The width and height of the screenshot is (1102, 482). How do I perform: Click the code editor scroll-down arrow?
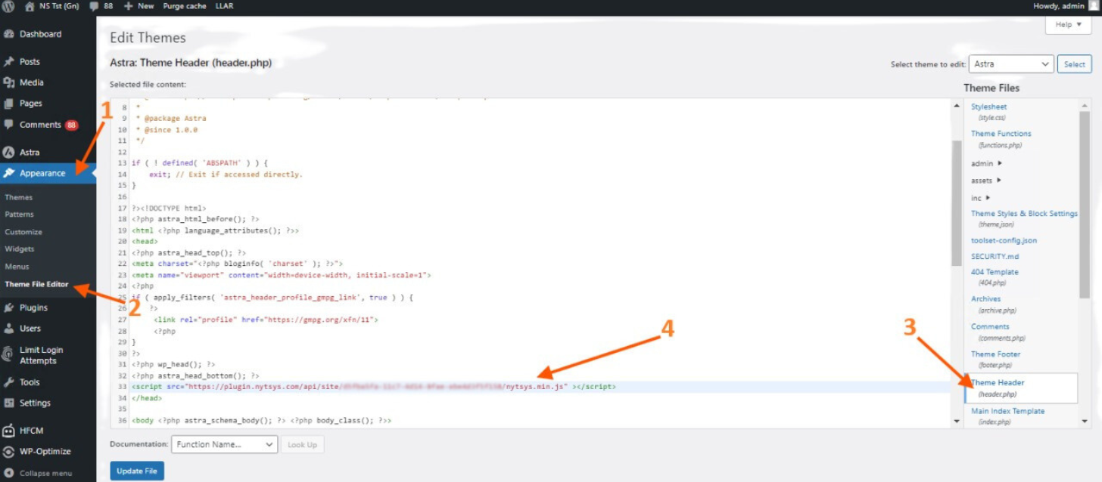point(957,422)
